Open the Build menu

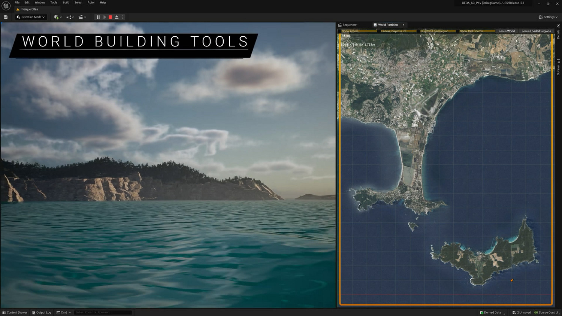66,3
